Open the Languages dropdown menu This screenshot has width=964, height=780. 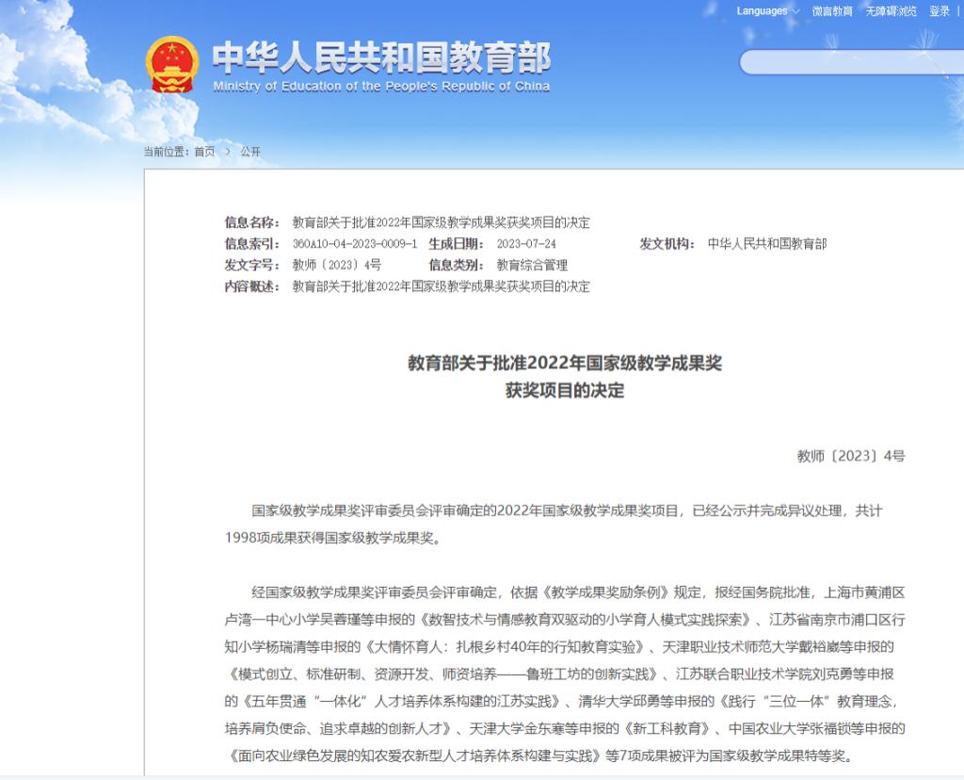tap(763, 11)
